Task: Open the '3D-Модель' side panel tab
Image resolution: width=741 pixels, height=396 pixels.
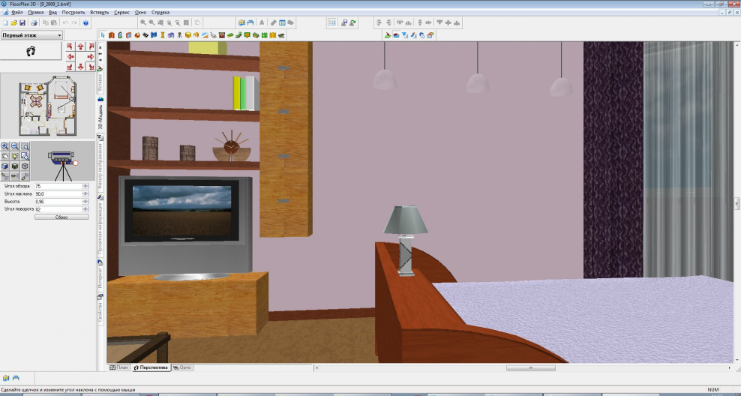Action: point(100,113)
